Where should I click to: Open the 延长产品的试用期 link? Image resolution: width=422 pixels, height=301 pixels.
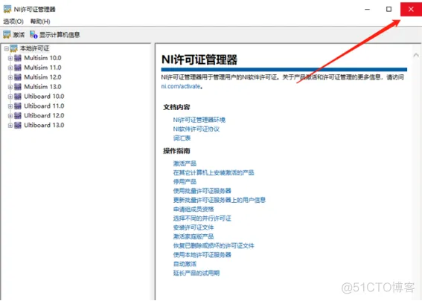point(196,273)
